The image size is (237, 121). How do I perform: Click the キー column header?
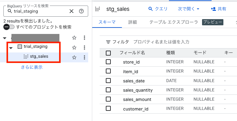(x=229, y=53)
